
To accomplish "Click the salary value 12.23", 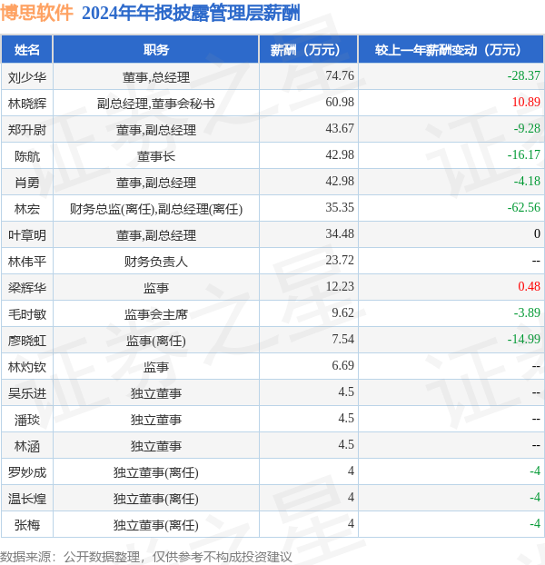I will [340, 286].
